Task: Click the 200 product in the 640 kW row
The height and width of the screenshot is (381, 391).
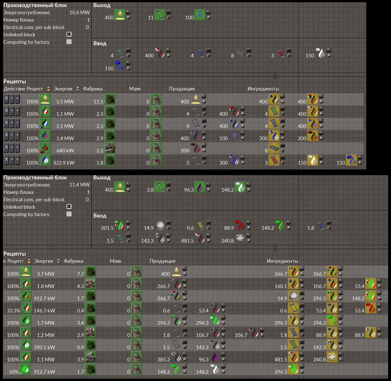Action: [195, 148]
